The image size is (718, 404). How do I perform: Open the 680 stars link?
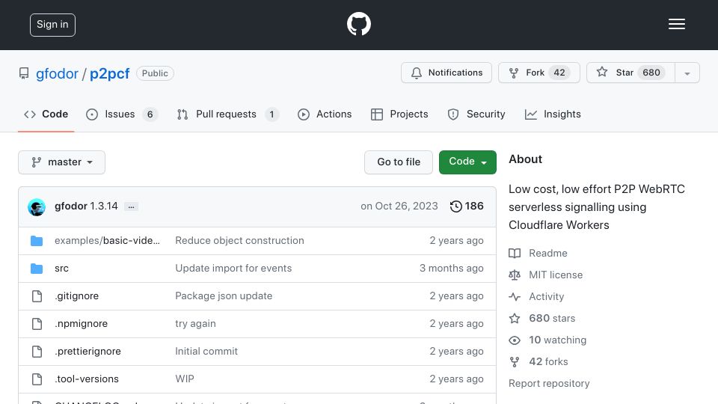pos(552,319)
